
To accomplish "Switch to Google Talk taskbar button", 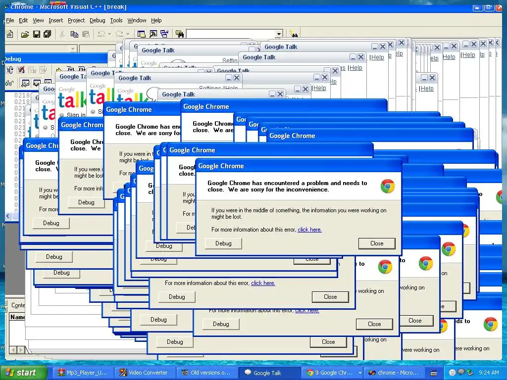I will pos(269,373).
